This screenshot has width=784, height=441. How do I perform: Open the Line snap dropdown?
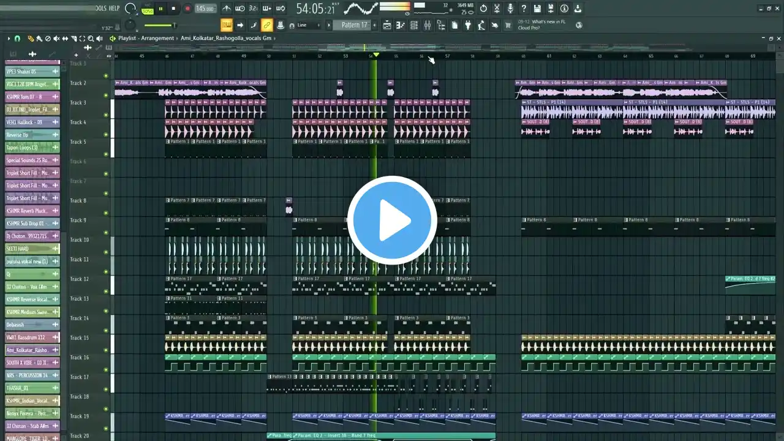[308, 25]
